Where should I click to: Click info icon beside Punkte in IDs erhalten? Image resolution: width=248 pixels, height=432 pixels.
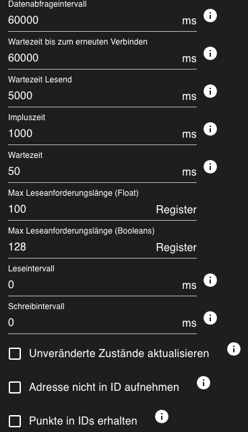(x=162, y=416)
